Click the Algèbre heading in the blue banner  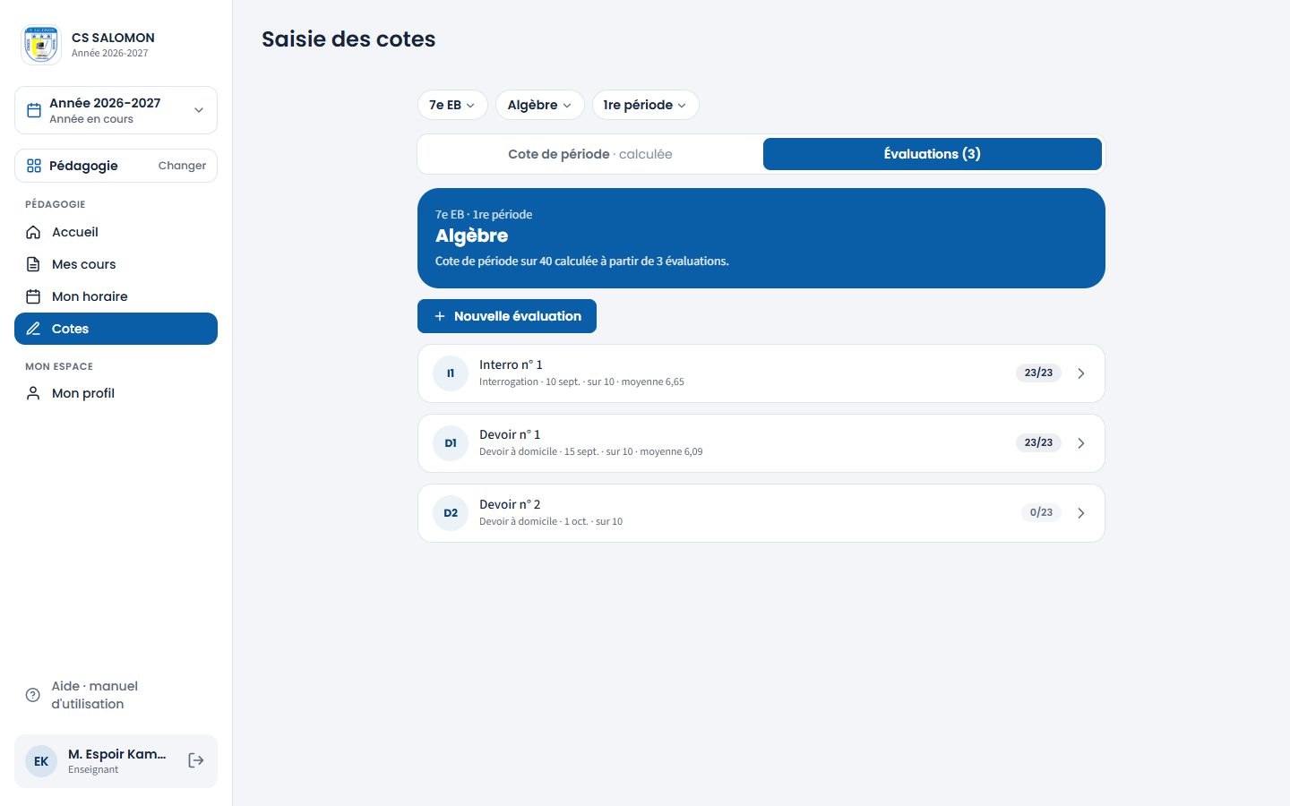pos(471,236)
